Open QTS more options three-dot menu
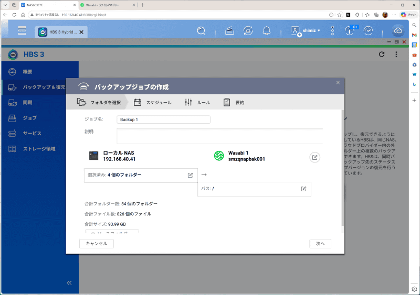 click(x=332, y=31)
